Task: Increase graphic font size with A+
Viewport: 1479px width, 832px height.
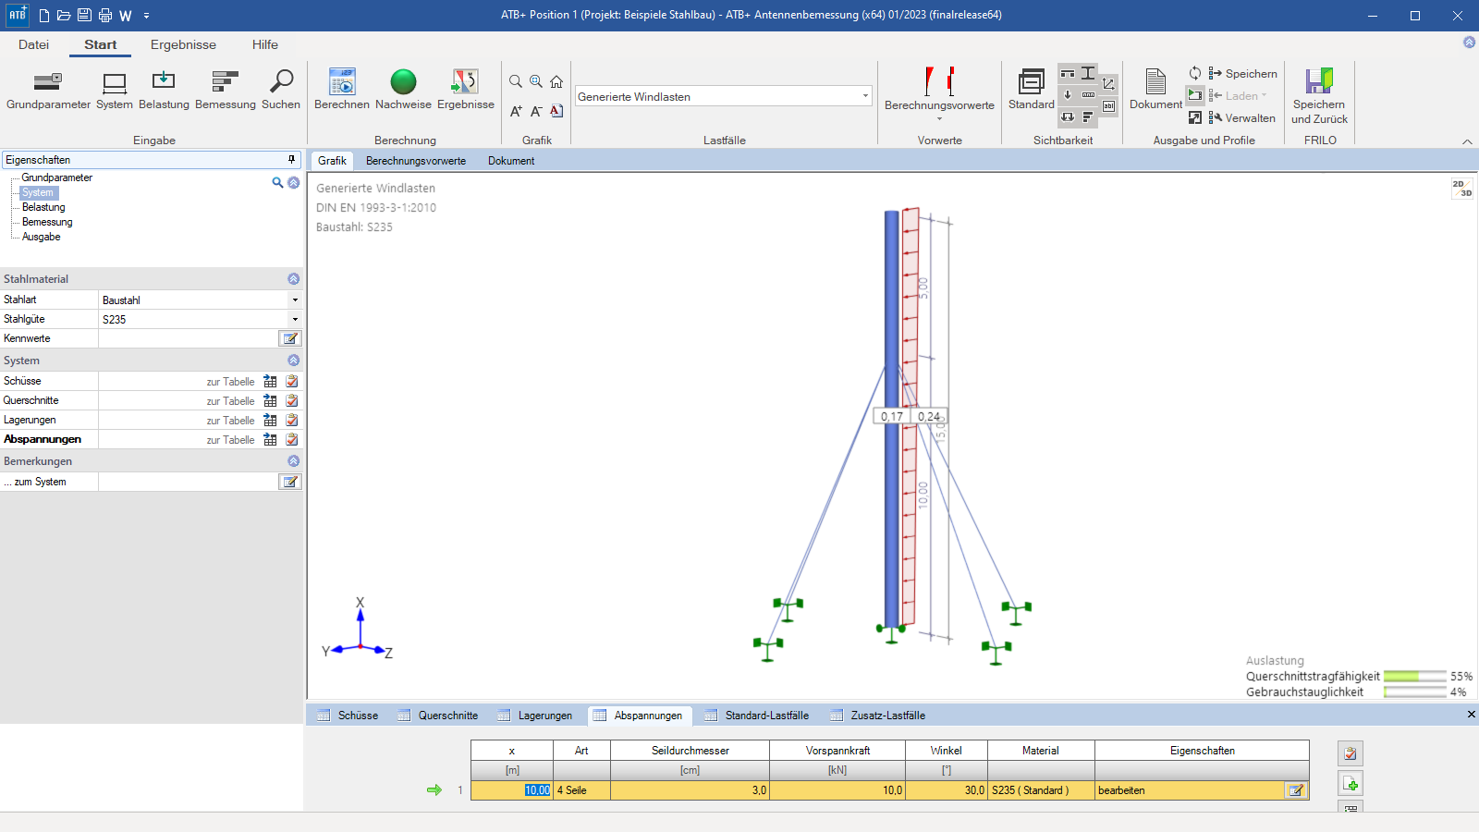Action: click(516, 111)
